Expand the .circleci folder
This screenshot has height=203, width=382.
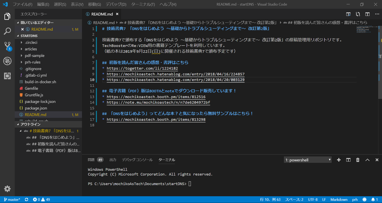tap(48, 42)
